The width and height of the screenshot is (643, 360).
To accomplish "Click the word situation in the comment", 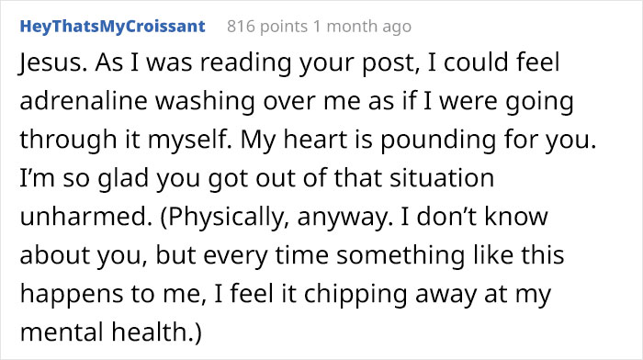I will [x=441, y=178].
